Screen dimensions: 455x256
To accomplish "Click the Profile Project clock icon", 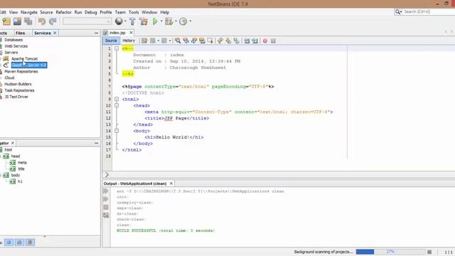I will (x=183, y=21).
